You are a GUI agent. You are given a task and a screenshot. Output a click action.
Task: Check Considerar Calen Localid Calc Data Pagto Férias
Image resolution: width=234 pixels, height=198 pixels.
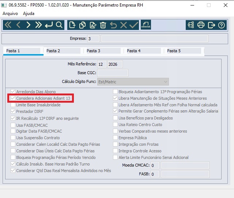(13, 144)
